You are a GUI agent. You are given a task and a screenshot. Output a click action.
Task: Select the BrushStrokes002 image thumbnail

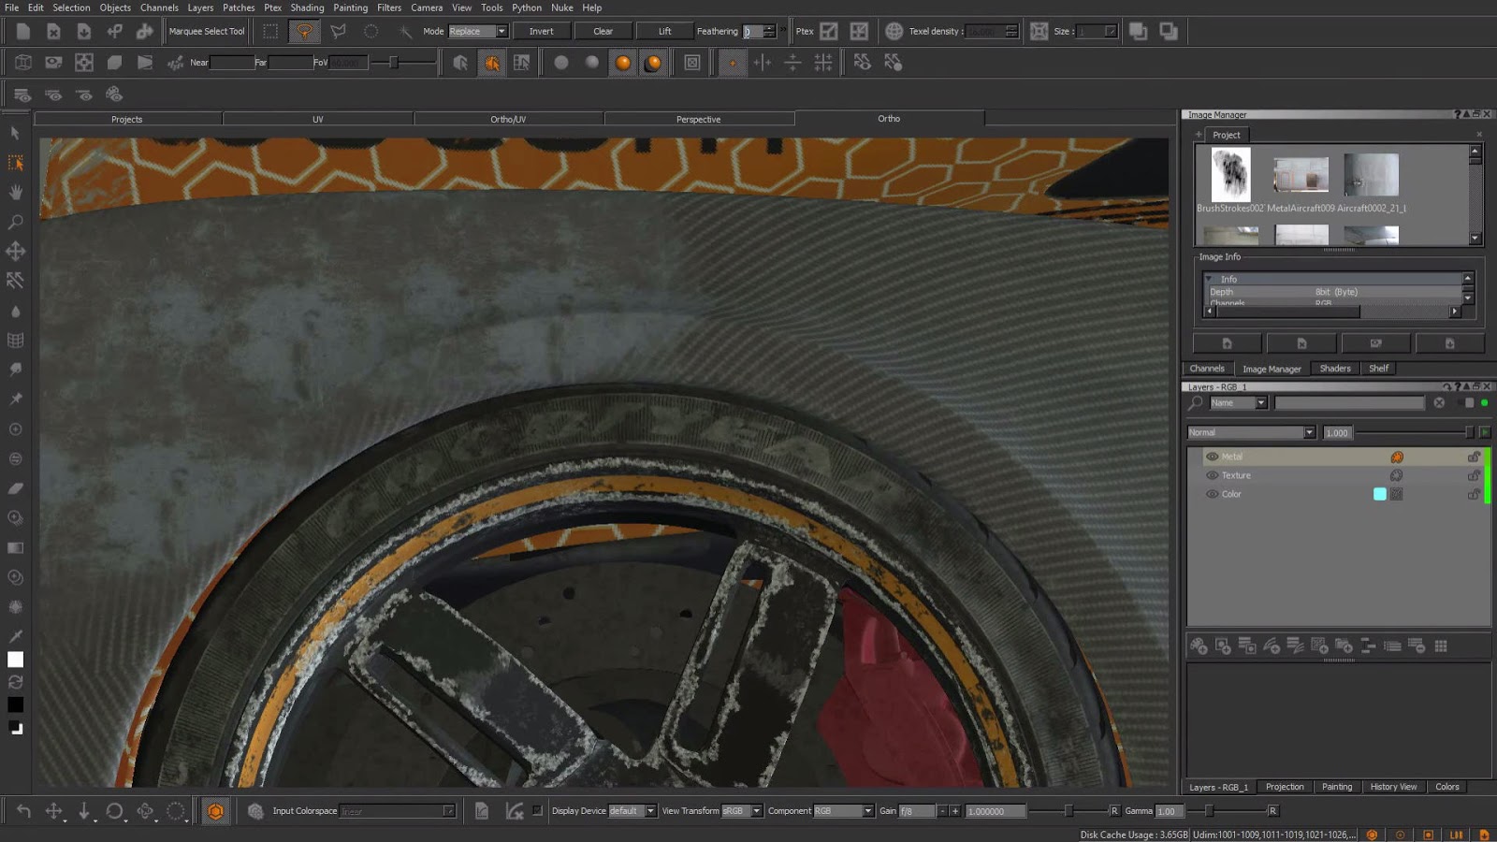pos(1230,174)
